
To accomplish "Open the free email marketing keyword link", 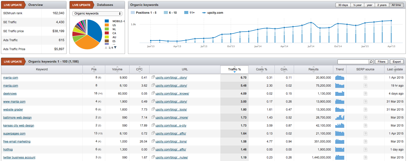I will pyautogui.click(x=17, y=142).
